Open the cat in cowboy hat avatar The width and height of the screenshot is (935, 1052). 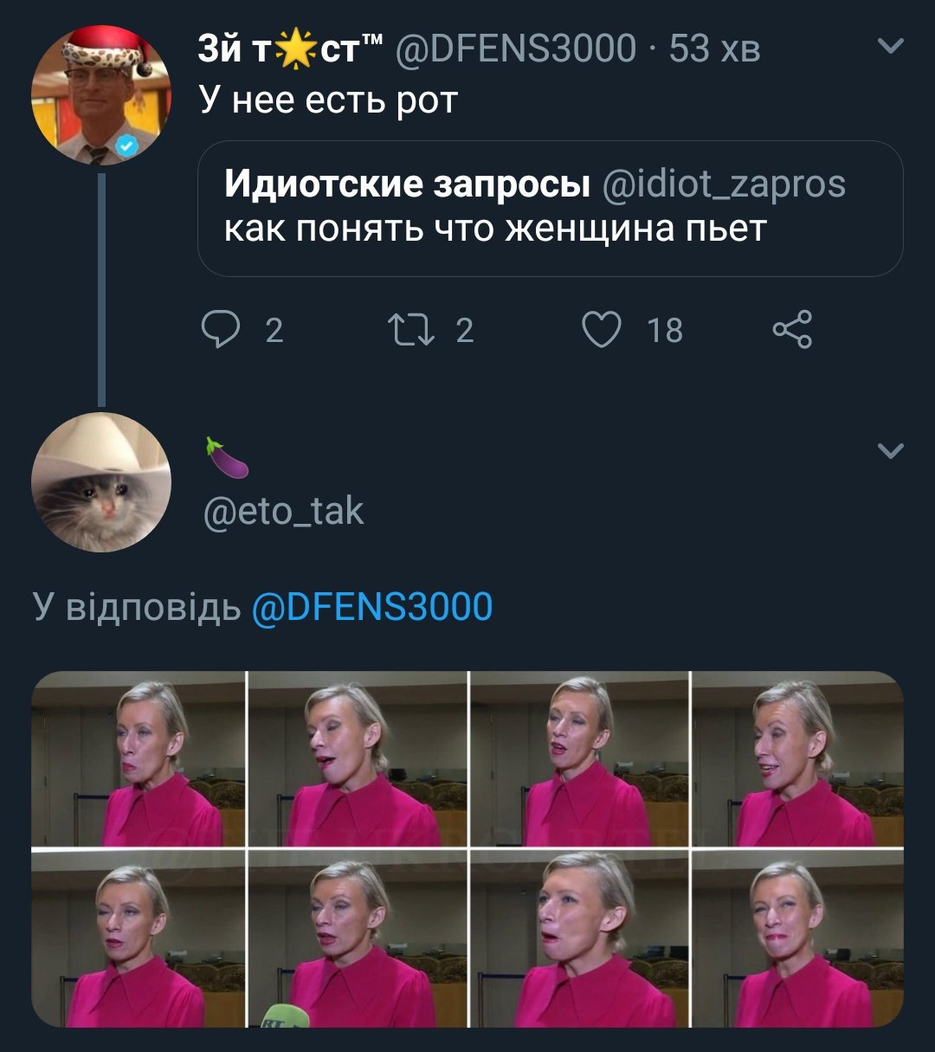pyautogui.click(x=100, y=482)
